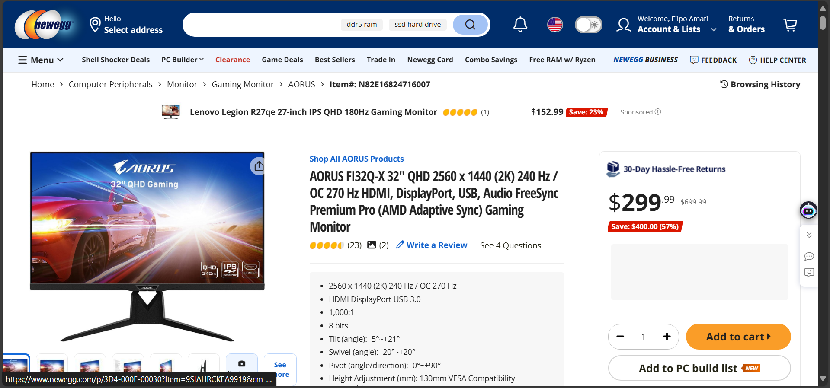Toggle dark mode switch
This screenshot has width=830, height=388.
click(x=588, y=25)
